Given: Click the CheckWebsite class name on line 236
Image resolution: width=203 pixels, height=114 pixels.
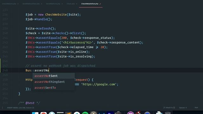Looking at the screenshot, I should pyautogui.click(x=56, y=15).
